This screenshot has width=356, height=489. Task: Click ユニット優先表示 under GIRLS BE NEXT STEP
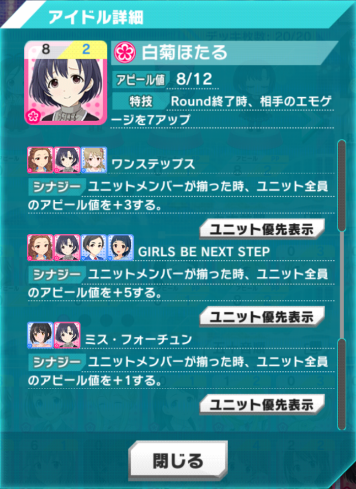point(262,317)
